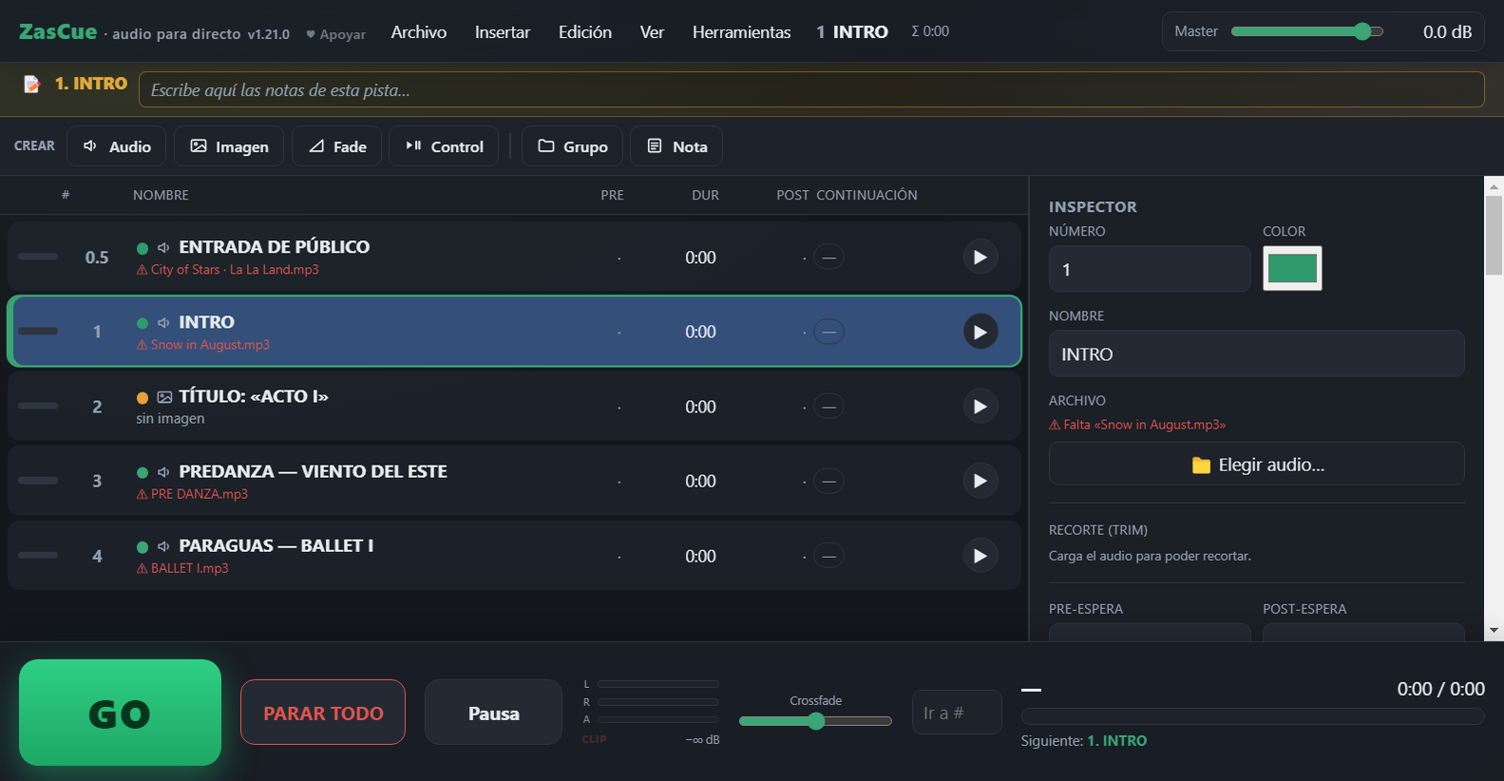1504x781 pixels.
Task: Play the ENTRADA DE PÚBLICO cue
Action: point(980,257)
